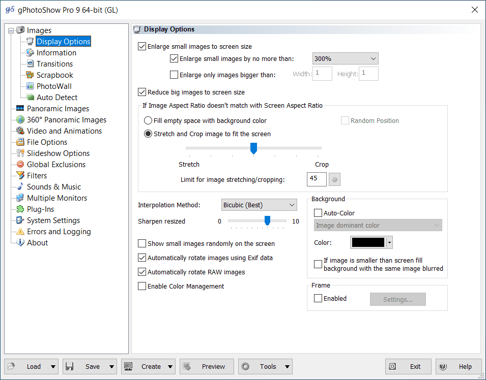
Task: Click the black background Color swatch
Action: 368,242
